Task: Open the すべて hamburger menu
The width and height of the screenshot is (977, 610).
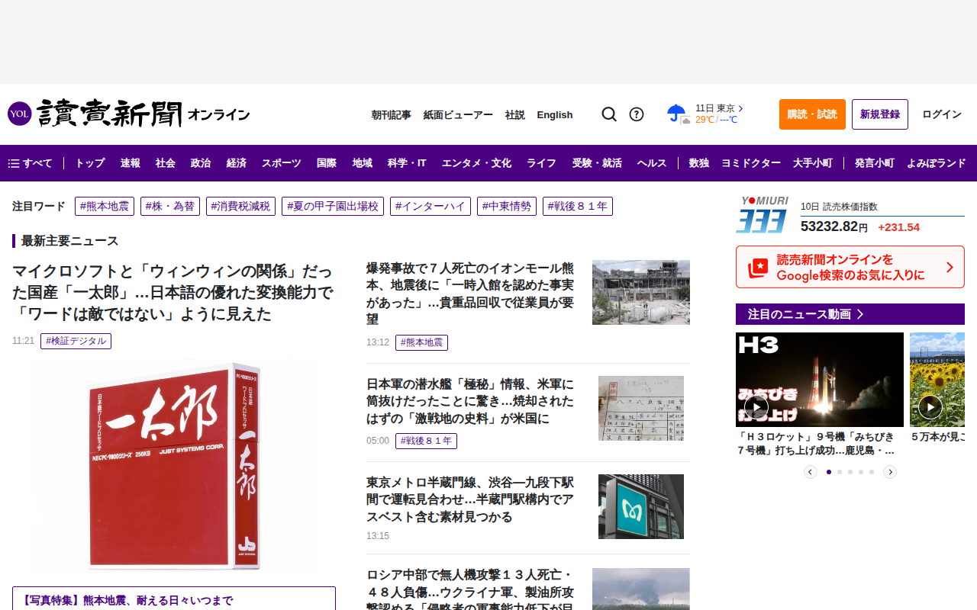Action: [31, 163]
